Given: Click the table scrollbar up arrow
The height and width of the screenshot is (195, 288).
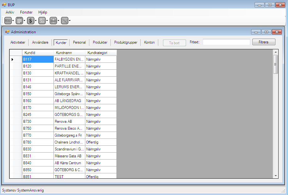Looking at the screenshot, I should 275,52.
